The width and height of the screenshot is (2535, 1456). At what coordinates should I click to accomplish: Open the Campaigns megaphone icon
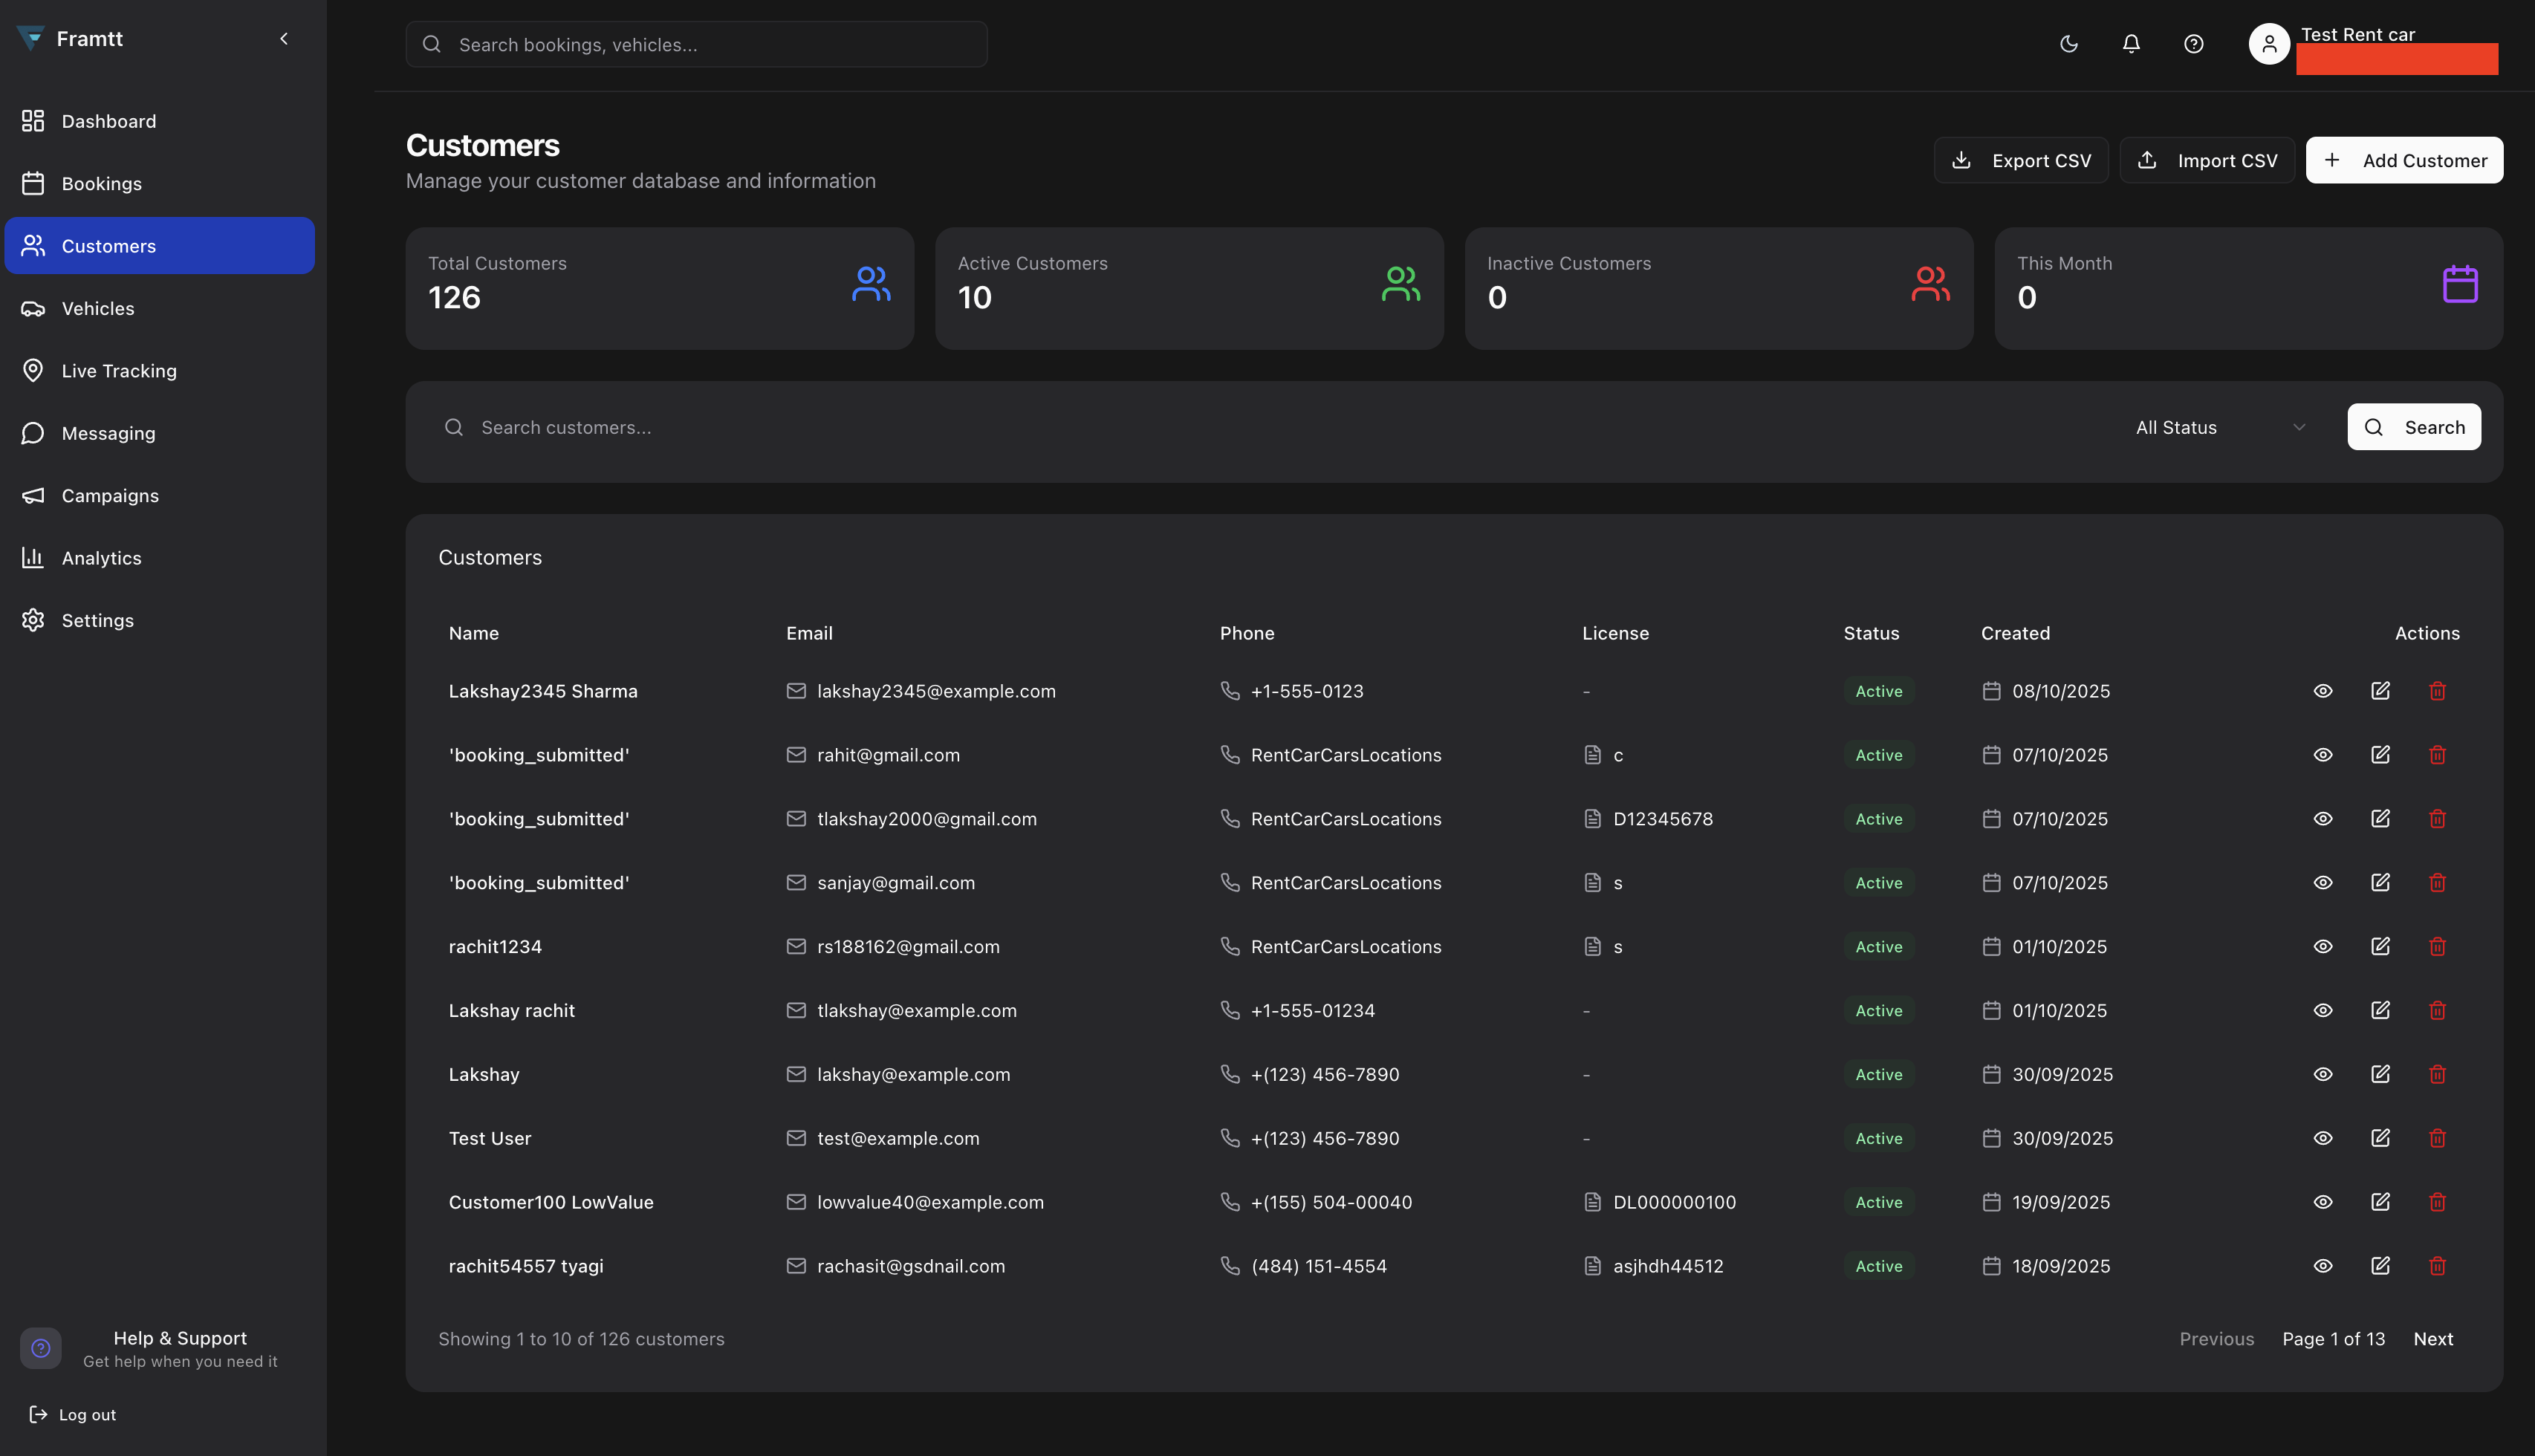(32, 495)
